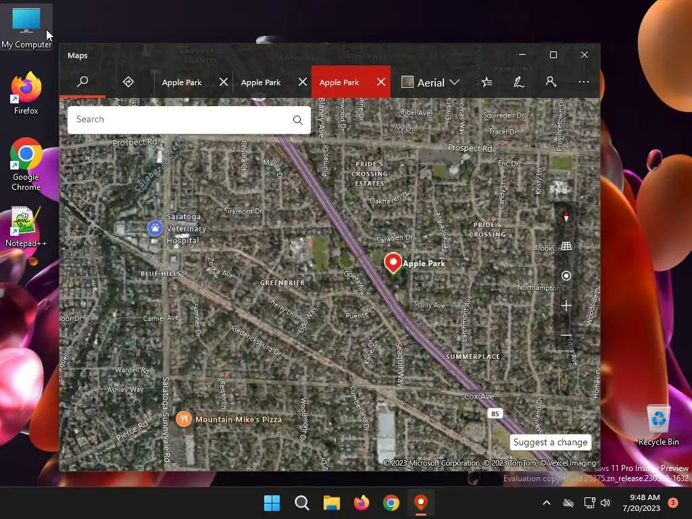Screen dimensions: 692x519
Task: Toggle the map tilt grid icon
Action: click(566, 246)
